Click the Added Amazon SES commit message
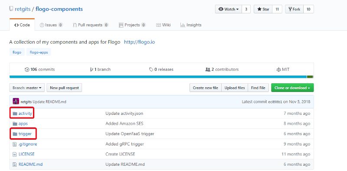Image resolution: width=347 pixels, height=171 pixels. tap(124, 123)
